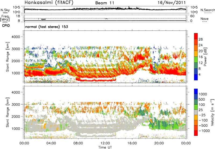The image size is (215, 149).
Task: Click the date '16/Nov/2011'
Action: [172, 2]
